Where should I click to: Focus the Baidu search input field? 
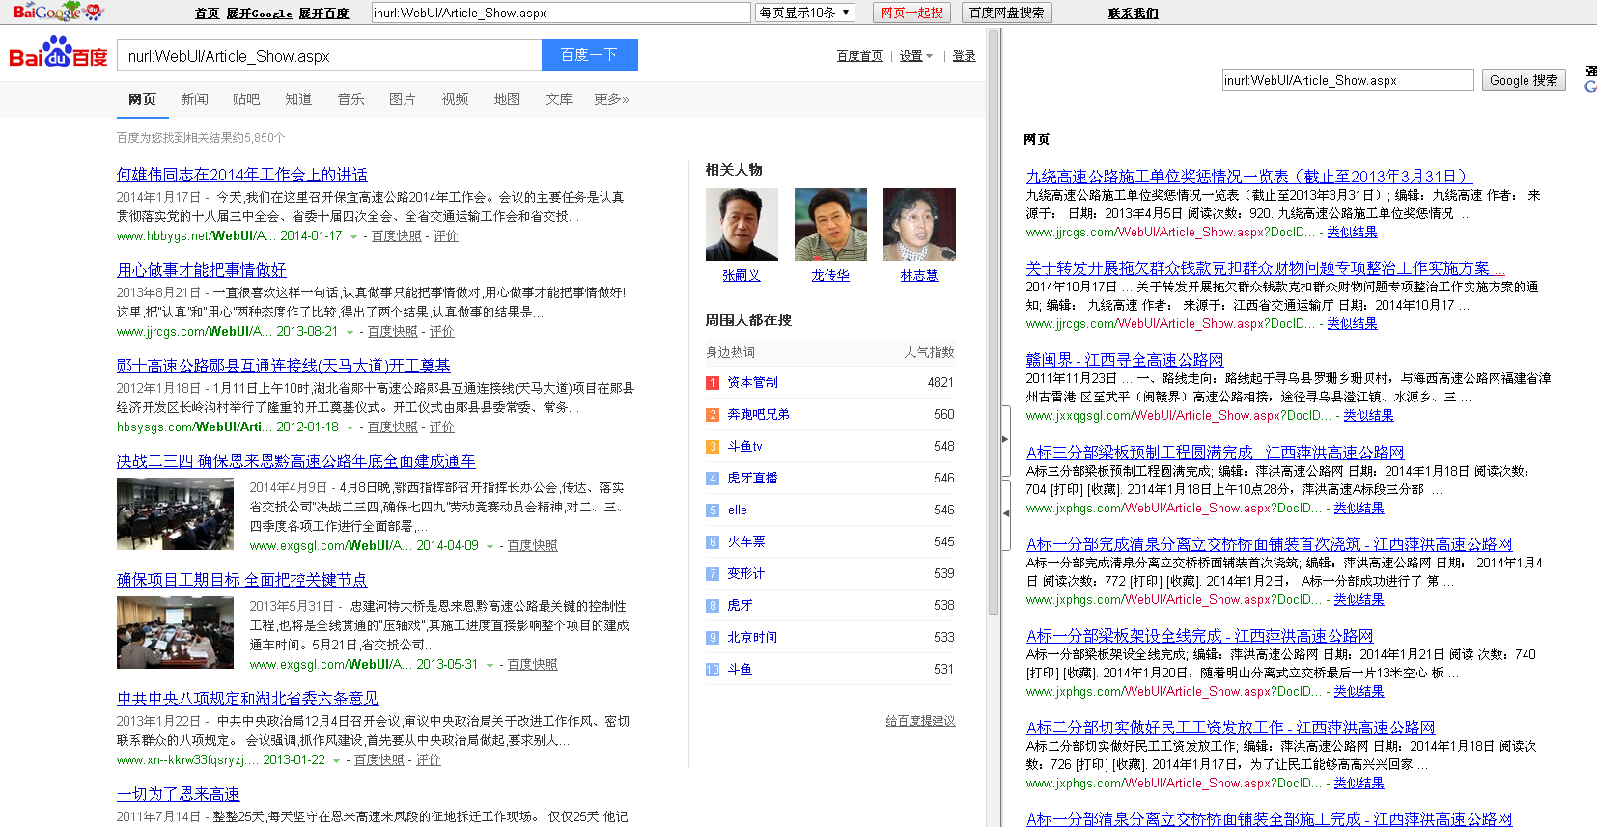point(329,55)
